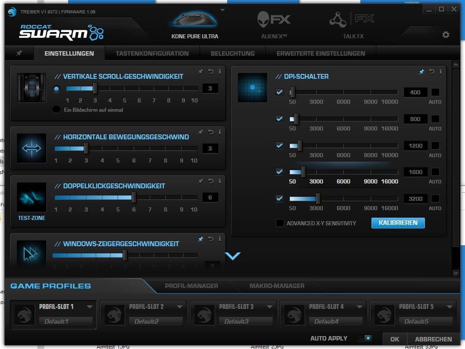Toggle the Auto Apply switch
The width and height of the screenshot is (465, 349).
pyautogui.click(x=364, y=339)
